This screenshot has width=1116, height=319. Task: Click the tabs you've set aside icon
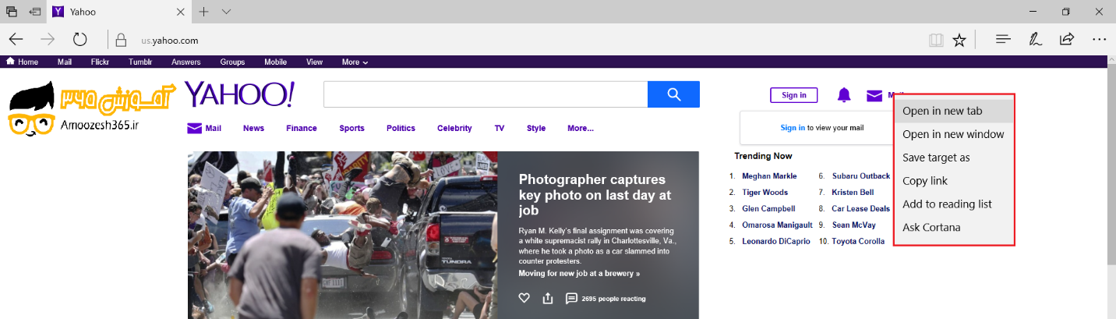pyautogui.click(x=12, y=12)
